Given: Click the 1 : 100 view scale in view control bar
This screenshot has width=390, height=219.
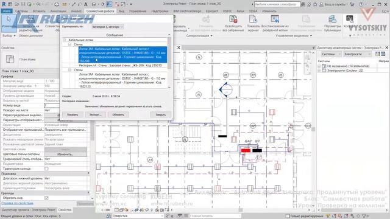Looking at the screenshot, I should tap(105, 210).
